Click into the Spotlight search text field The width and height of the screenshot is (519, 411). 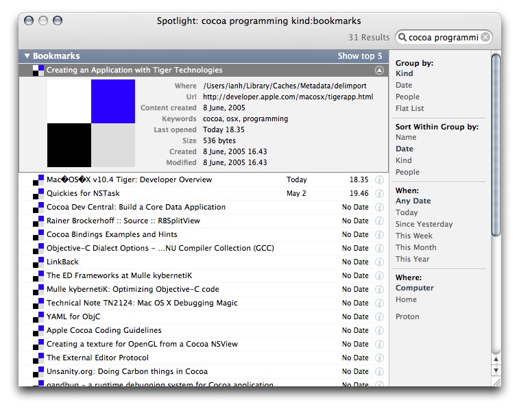tap(443, 37)
